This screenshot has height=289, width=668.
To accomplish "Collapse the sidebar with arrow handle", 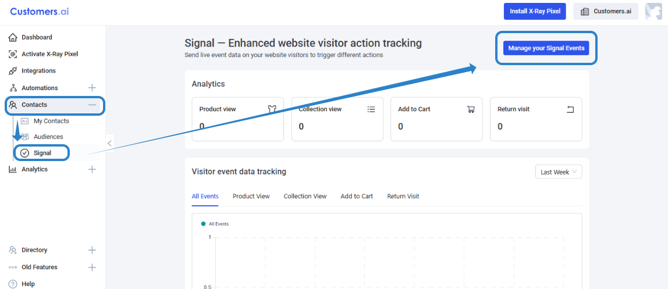I will [109, 143].
